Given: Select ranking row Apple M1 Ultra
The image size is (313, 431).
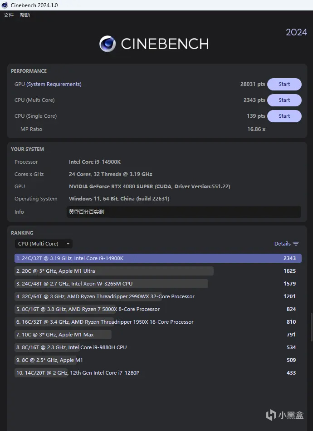Looking at the screenshot, I should click(x=158, y=271).
